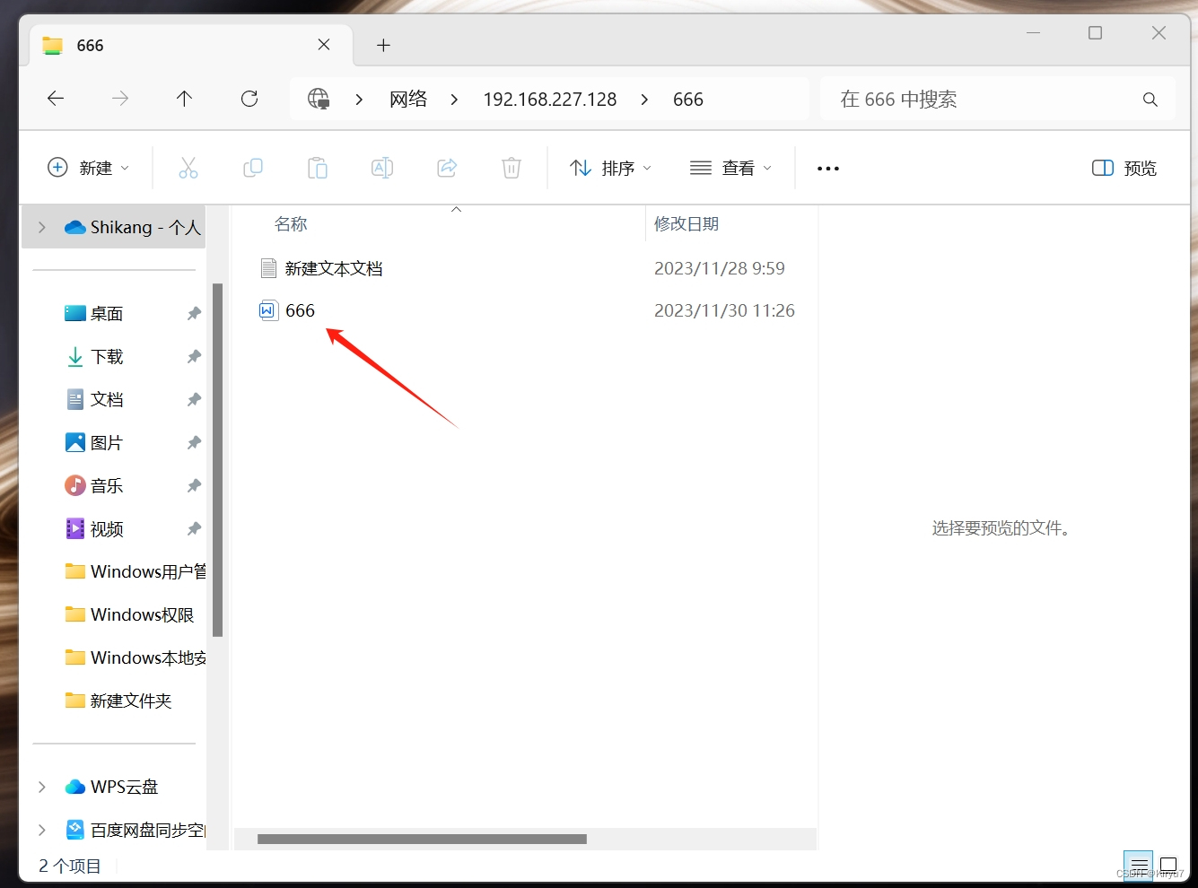Screen dimensions: 1198x888
Task: Click the horizontal scrollbar of file list
Action: point(422,840)
